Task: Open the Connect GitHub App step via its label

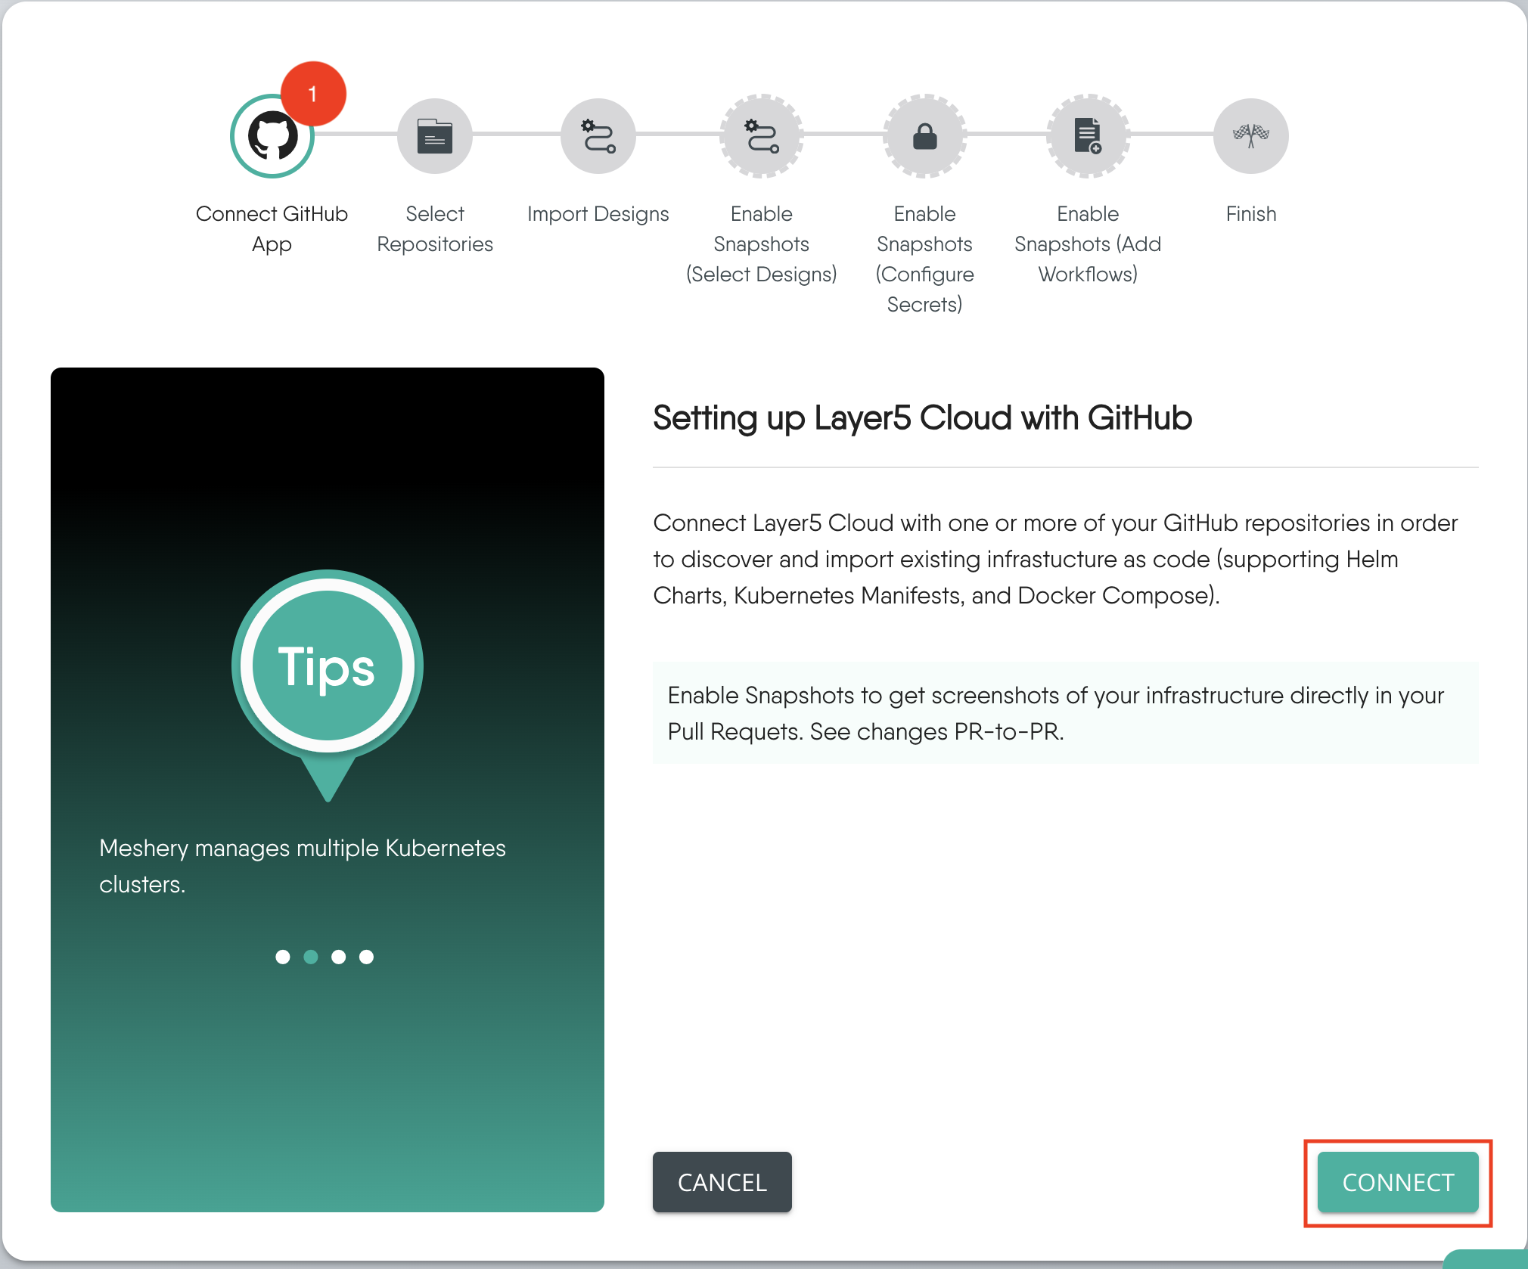Action: [x=272, y=228]
